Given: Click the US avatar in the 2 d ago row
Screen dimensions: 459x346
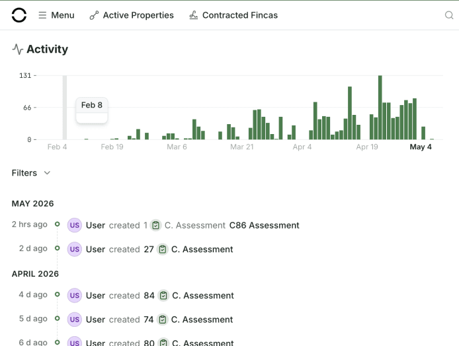Looking at the screenshot, I should click(x=75, y=250).
